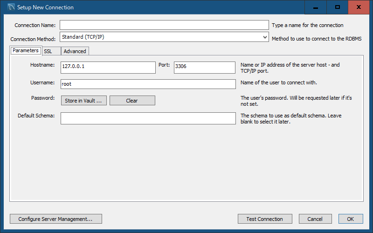The image size is (373, 233).
Task: Run Test Connection
Action: [x=265, y=219]
